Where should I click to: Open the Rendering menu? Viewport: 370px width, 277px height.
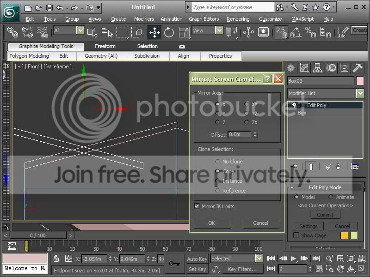click(238, 19)
